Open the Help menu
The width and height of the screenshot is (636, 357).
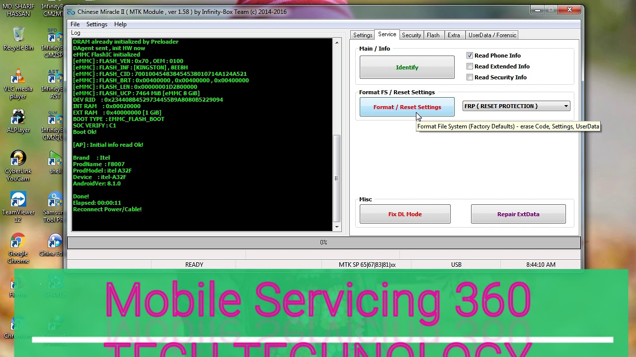(120, 24)
